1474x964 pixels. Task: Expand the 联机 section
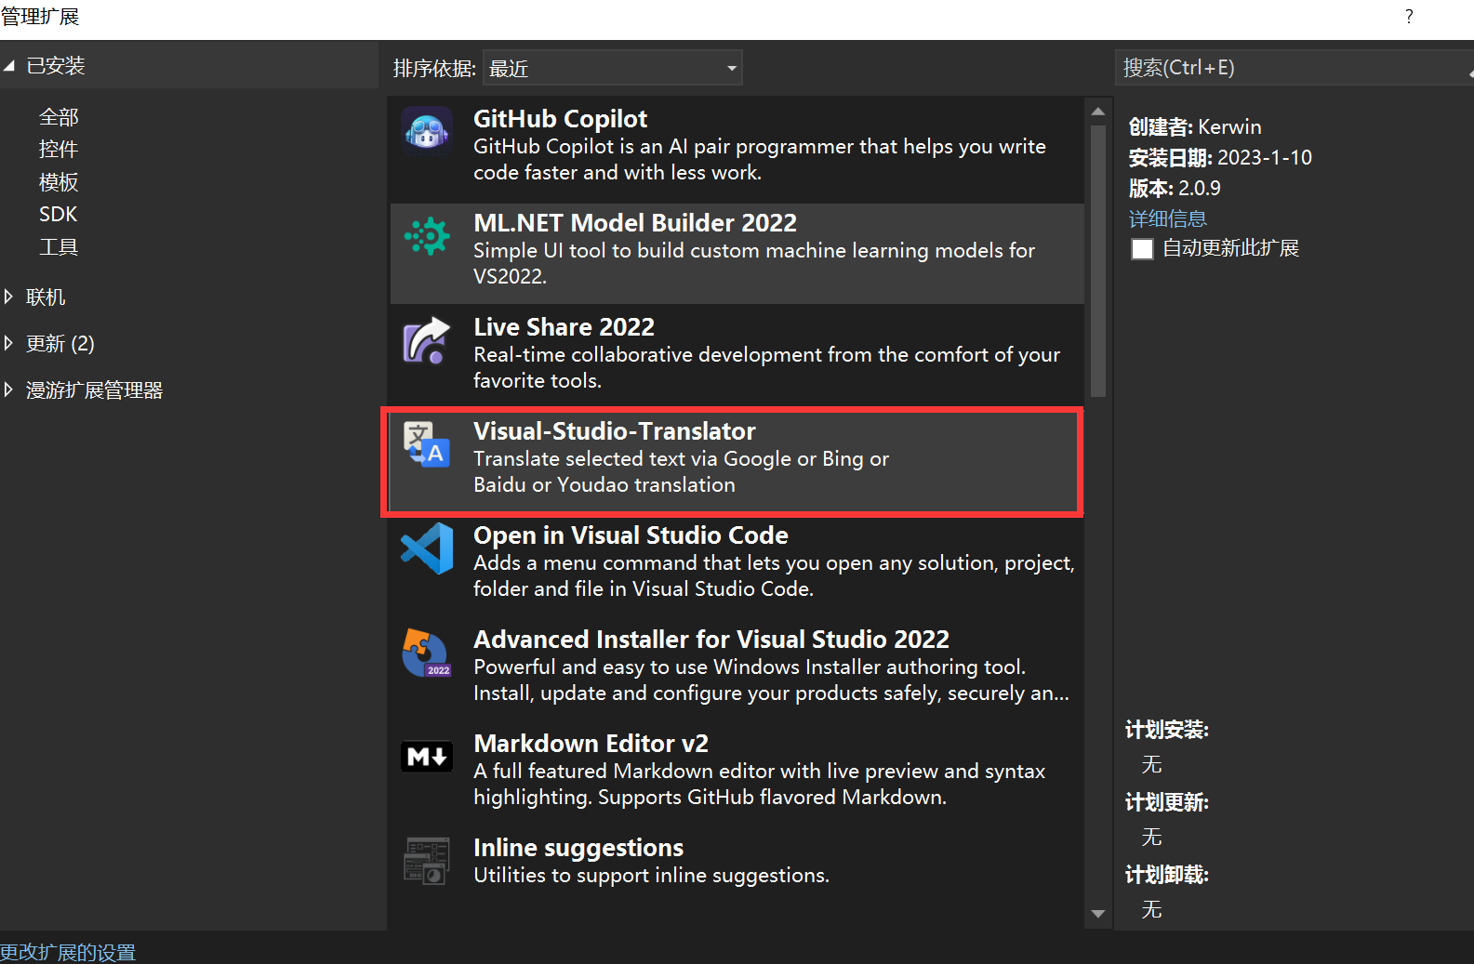tap(9, 297)
